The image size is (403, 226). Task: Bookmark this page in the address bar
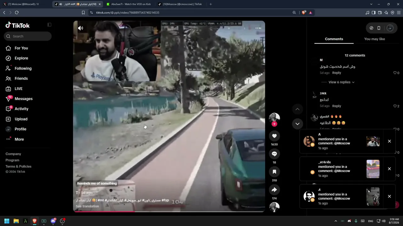[x=83, y=13]
